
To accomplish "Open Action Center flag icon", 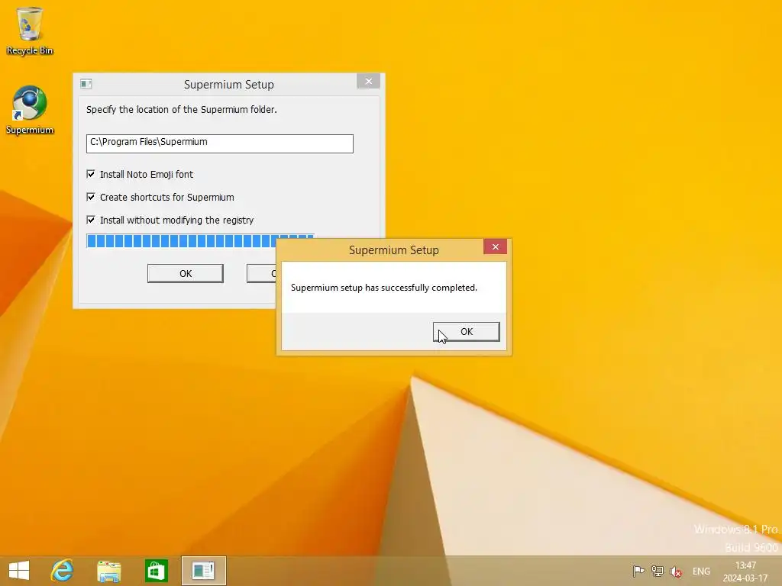I will pyautogui.click(x=638, y=571).
